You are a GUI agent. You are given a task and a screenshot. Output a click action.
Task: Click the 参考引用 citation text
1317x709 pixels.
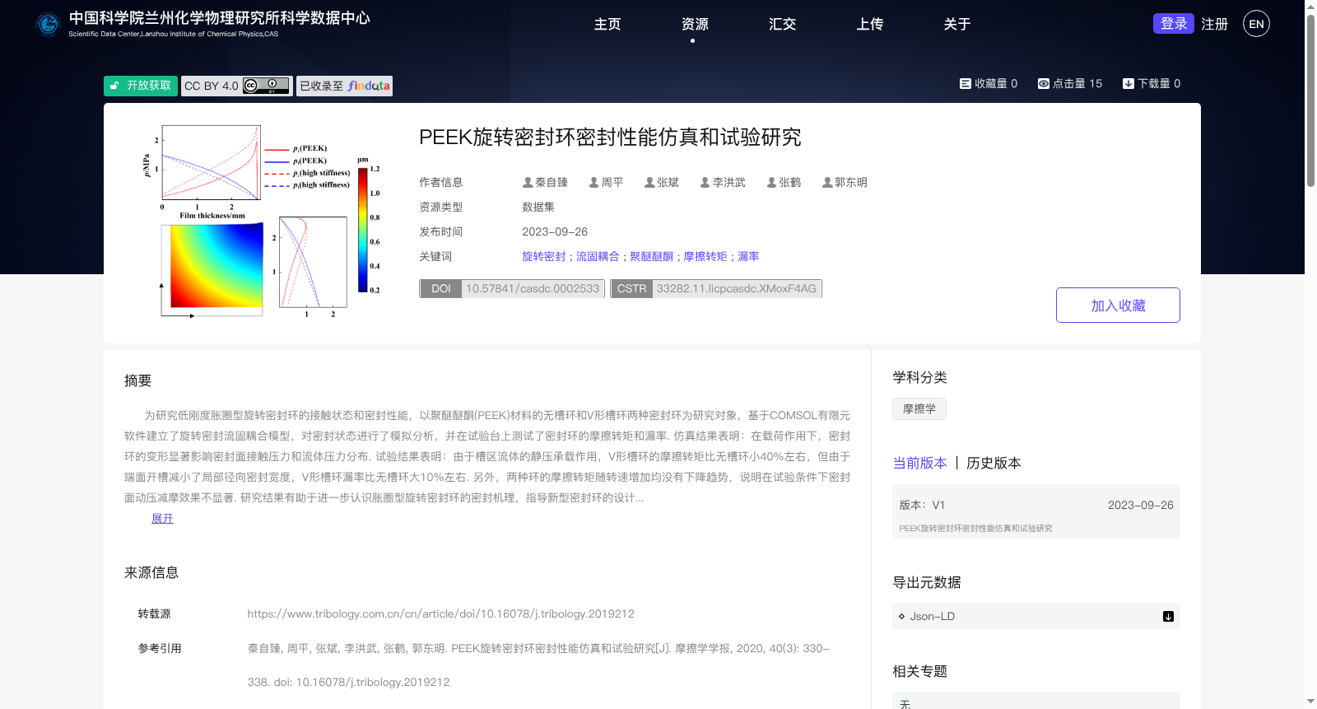point(538,665)
